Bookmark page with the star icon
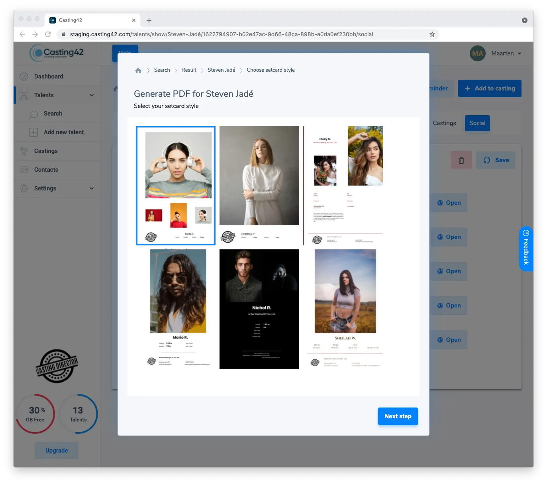 click(432, 34)
